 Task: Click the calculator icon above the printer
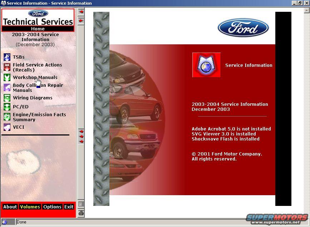click(x=81, y=204)
